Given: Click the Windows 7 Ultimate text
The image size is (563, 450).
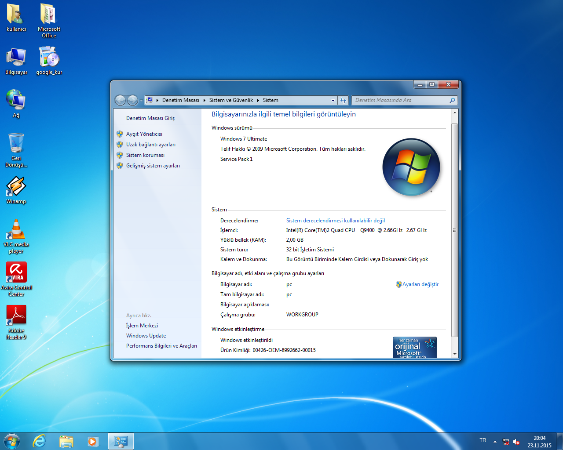Looking at the screenshot, I should click(244, 139).
